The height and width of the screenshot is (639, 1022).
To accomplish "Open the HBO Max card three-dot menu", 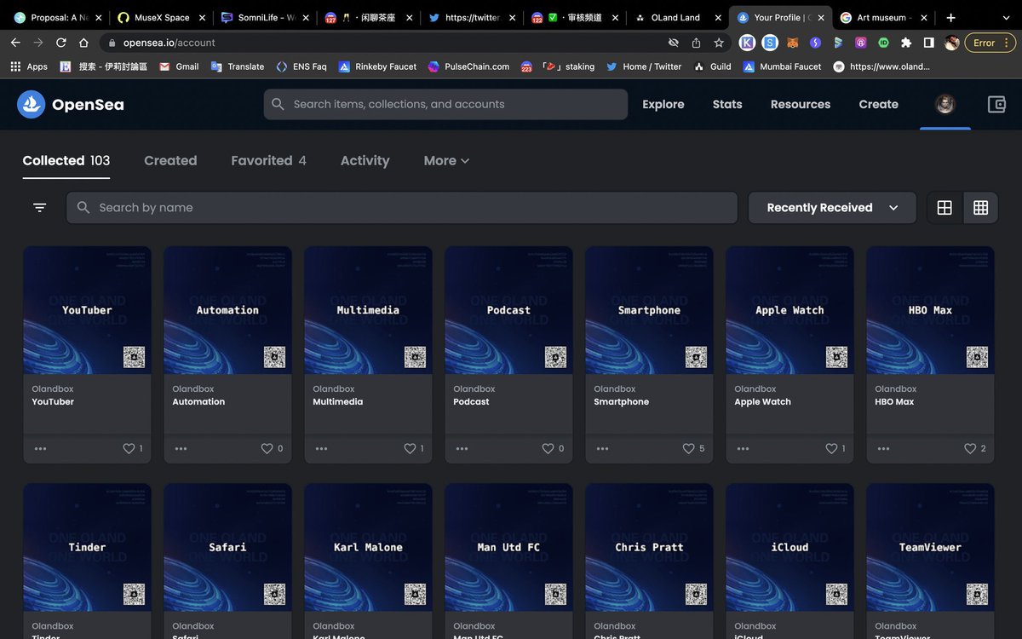I will (884, 448).
